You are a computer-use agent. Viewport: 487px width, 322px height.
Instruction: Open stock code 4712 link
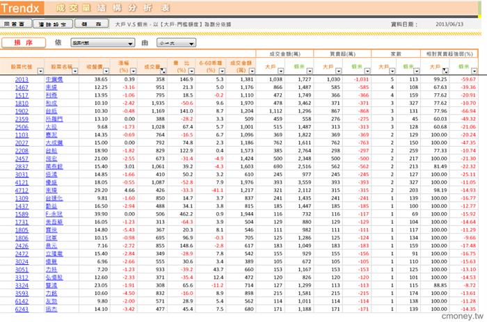click(x=22, y=189)
